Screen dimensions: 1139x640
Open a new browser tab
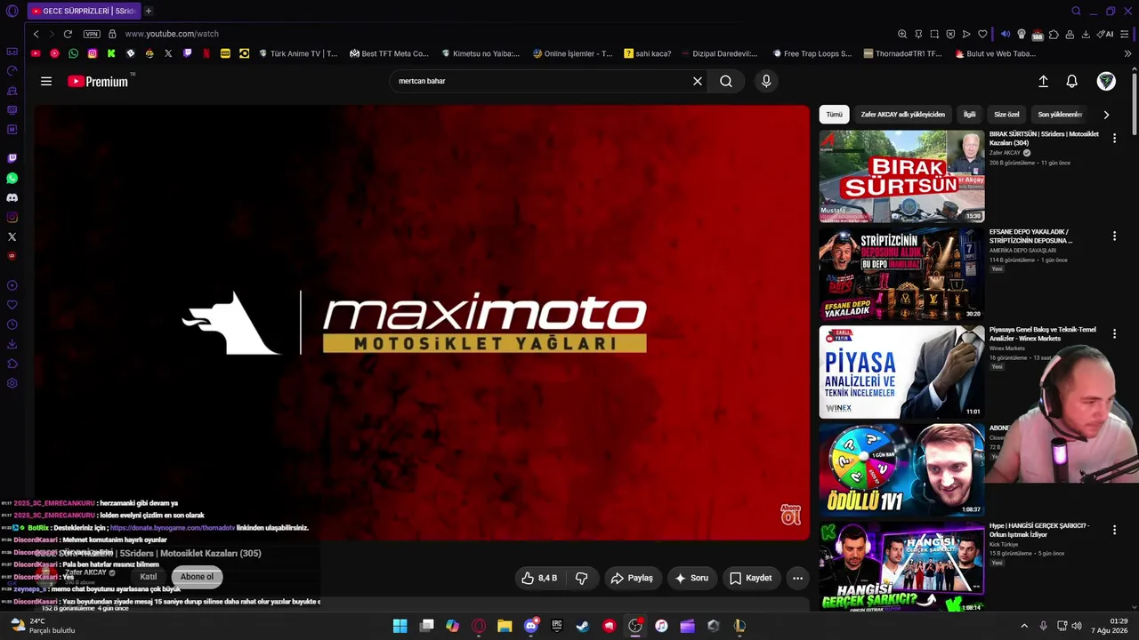coord(149,11)
